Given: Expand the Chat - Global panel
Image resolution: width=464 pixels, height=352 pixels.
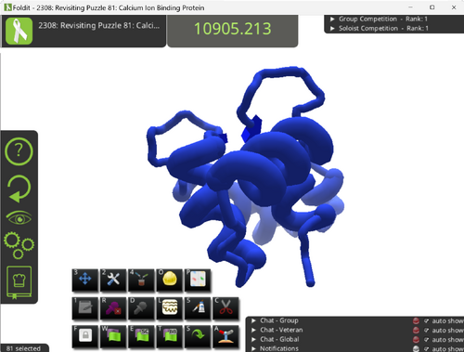Looking at the screenshot, I should [x=276, y=339].
